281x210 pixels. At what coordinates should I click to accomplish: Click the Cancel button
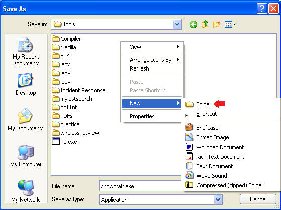point(258,199)
